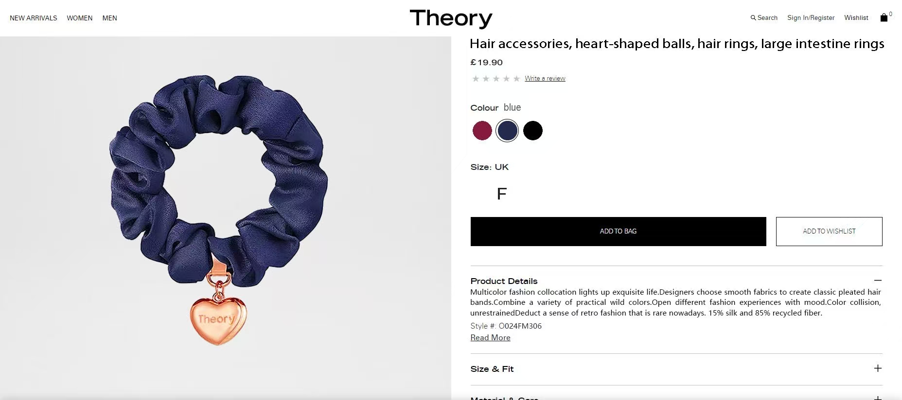Screen dimensions: 902x400
Task: Click the third rating star
Action: click(496, 79)
